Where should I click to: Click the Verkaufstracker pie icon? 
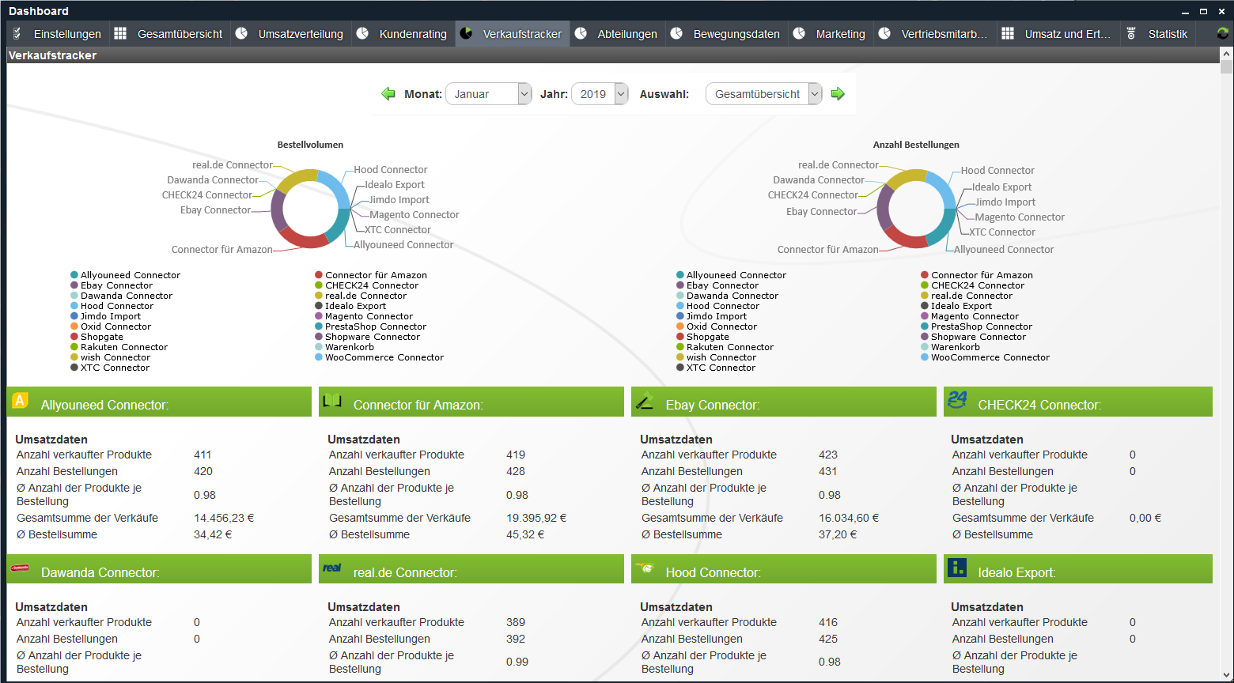click(466, 33)
